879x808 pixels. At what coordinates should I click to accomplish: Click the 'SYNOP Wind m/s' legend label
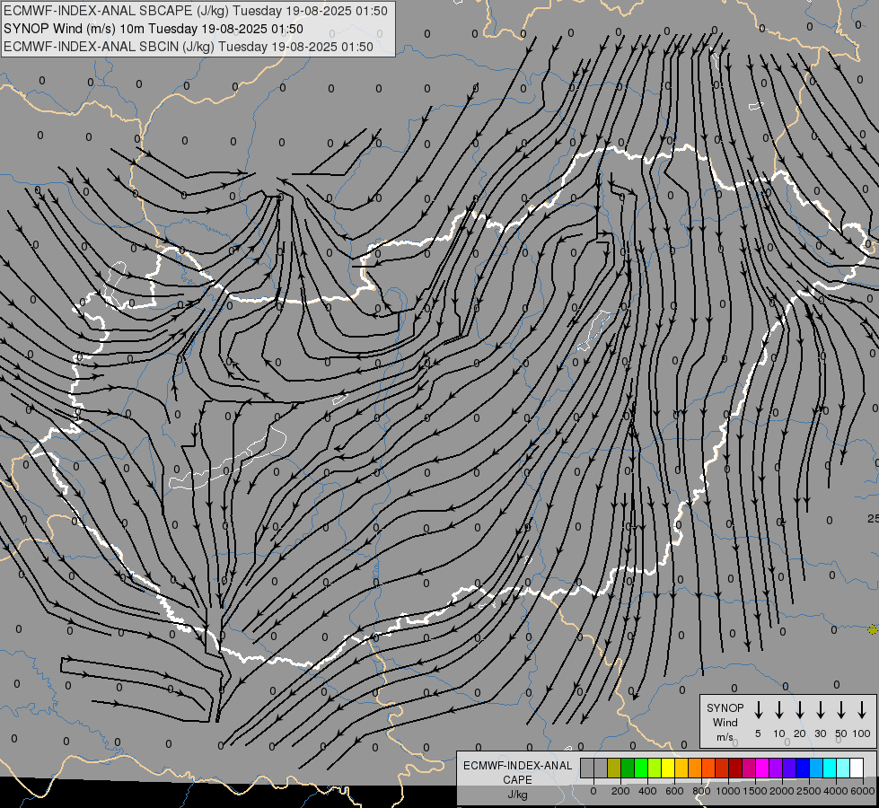pos(725,722)
